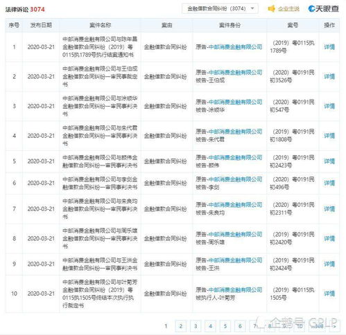The image size is (346, 335).
Task: Click row 10 publish date 2020-03-21
Action: point(41,293)
